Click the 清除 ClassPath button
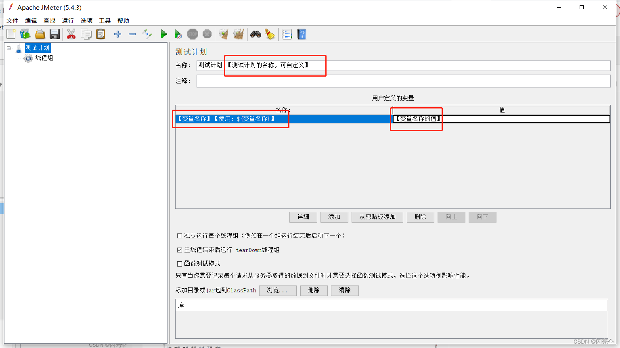 coord(345,290)
